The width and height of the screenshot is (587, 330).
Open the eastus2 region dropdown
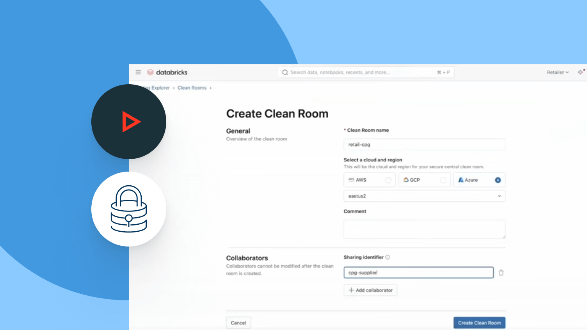425,196
